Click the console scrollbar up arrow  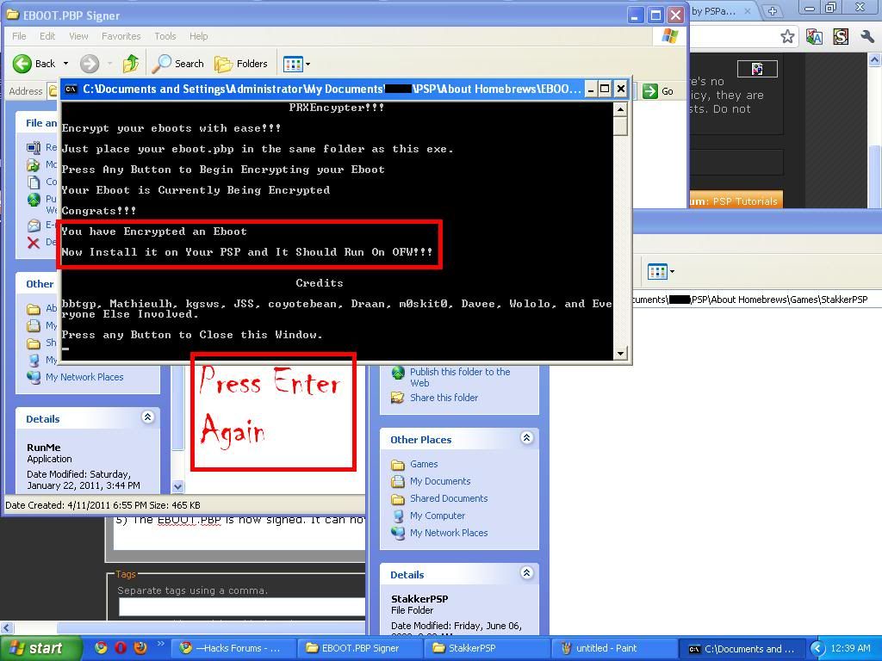coord(620,109)
